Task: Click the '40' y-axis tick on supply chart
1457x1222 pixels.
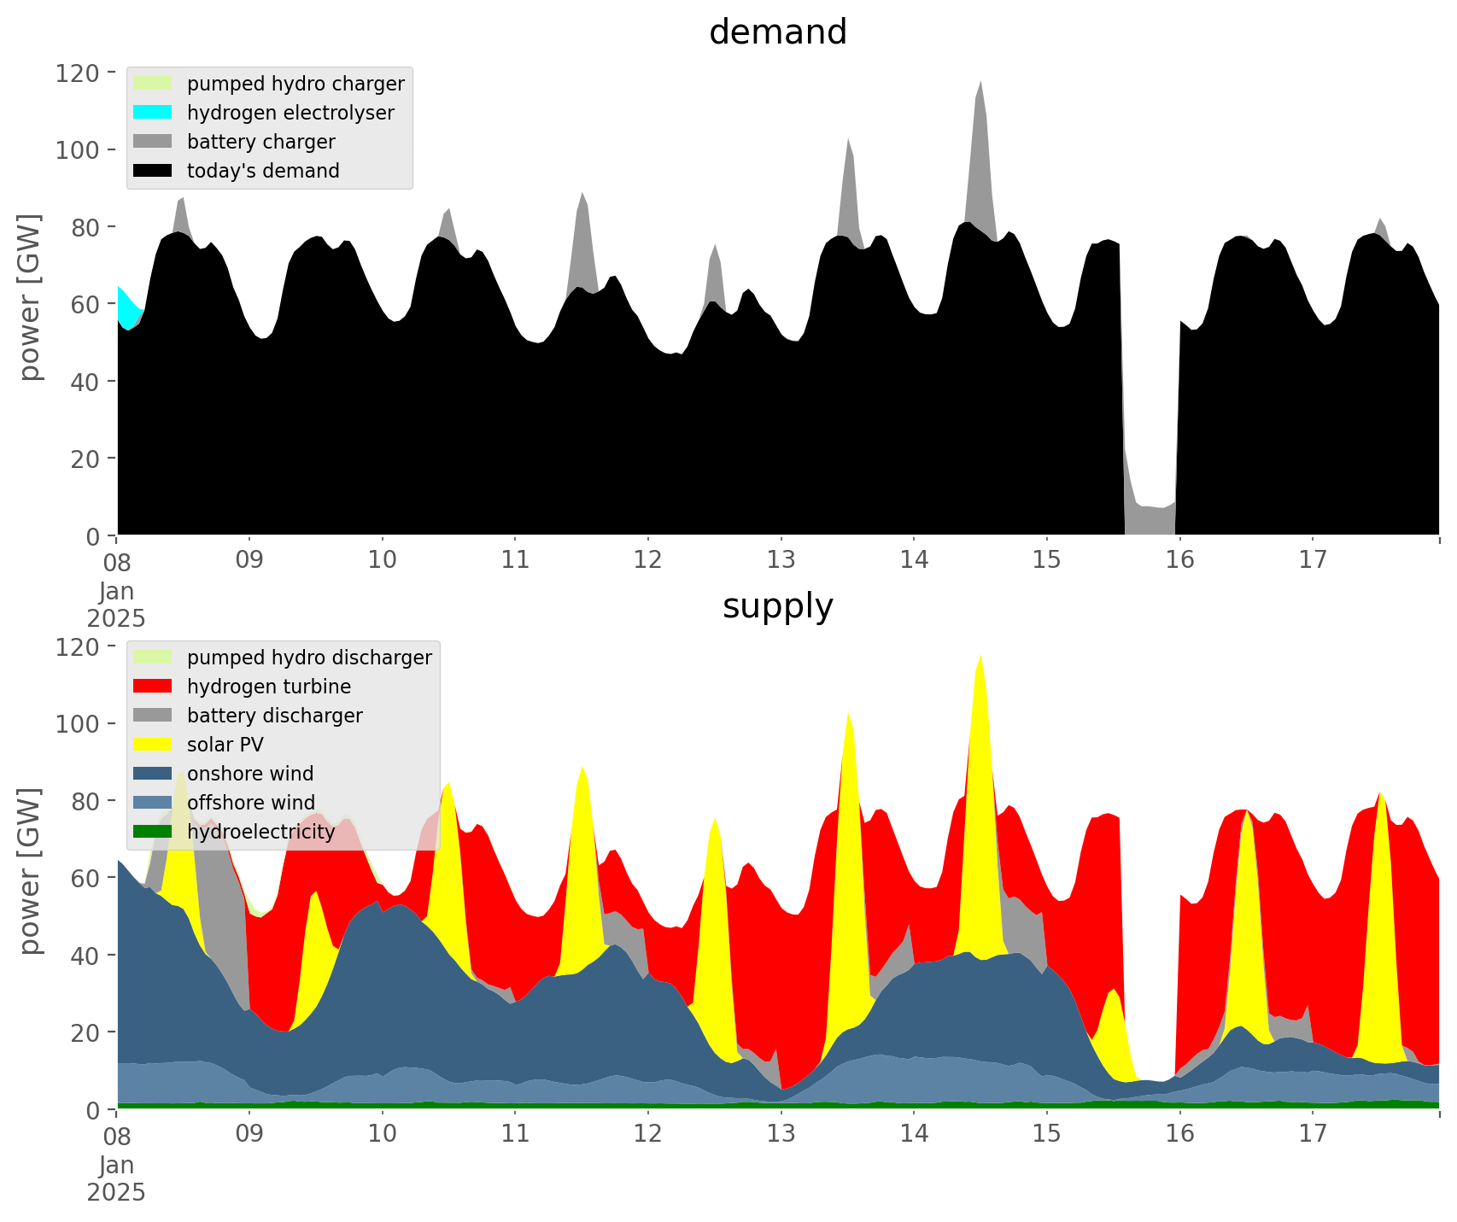Action: (85, 956)
